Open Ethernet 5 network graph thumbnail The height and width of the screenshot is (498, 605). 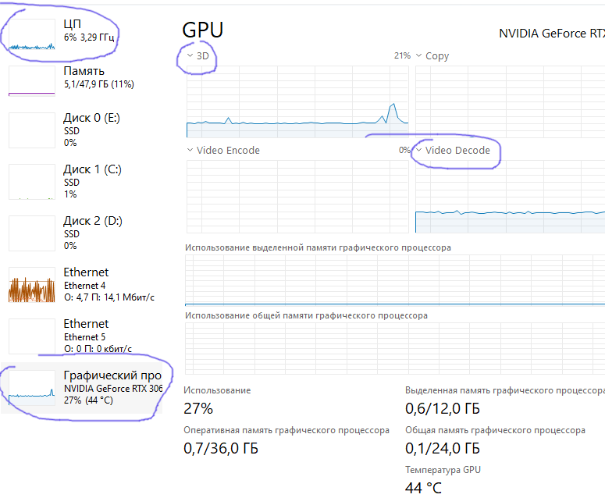32,336
